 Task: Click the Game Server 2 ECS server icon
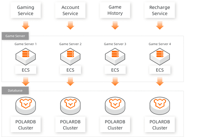70,57
